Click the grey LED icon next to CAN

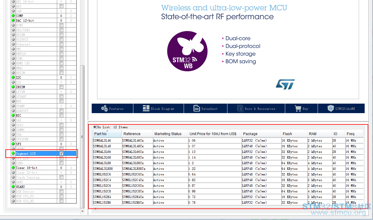click(x=13, y=11)
